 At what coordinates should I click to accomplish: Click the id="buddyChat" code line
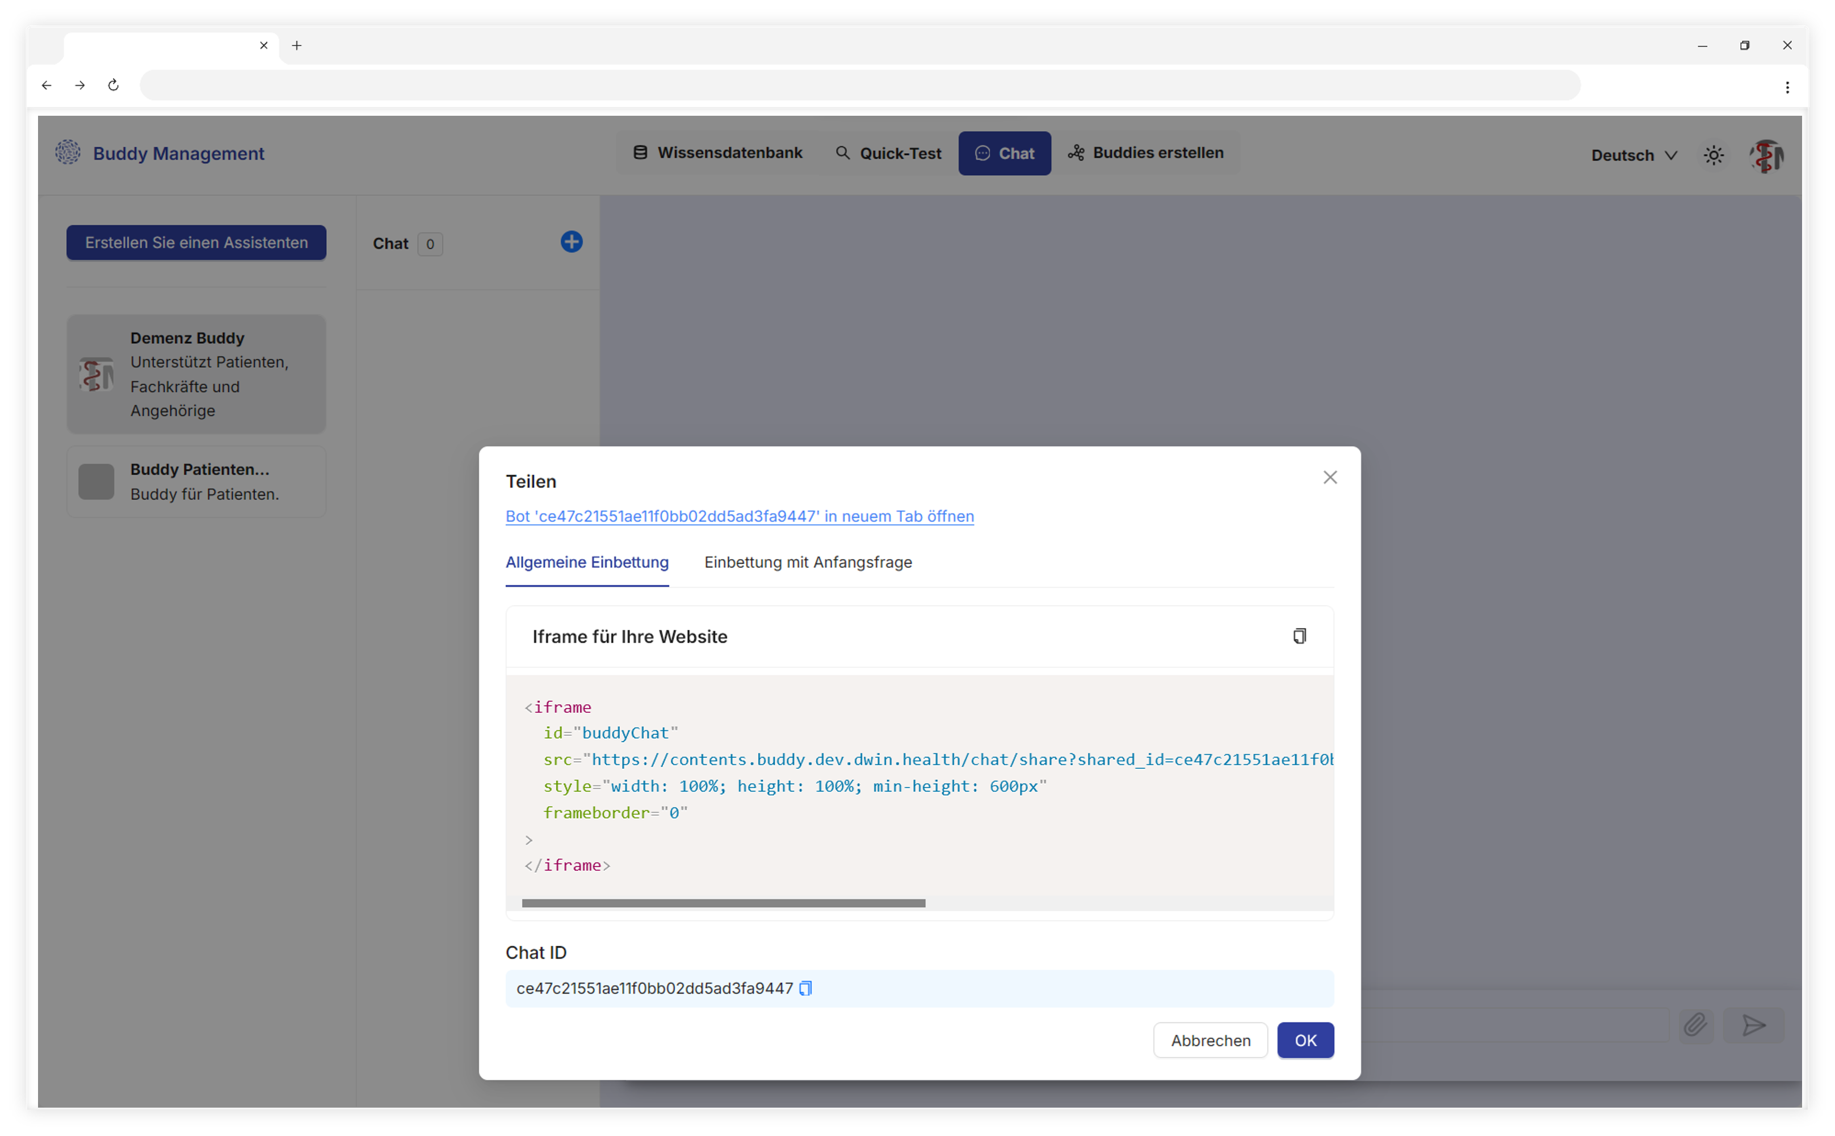click(x=610, y=733)
